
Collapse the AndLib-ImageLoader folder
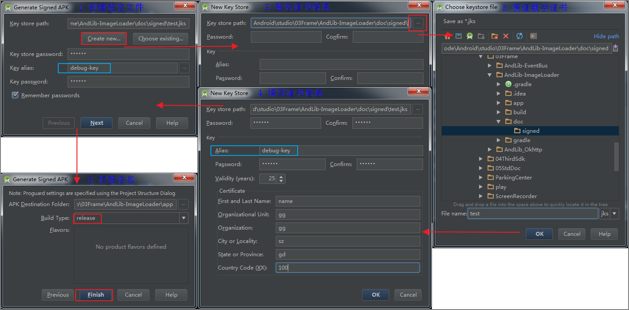pyautogui.click(x=490, y=75)
